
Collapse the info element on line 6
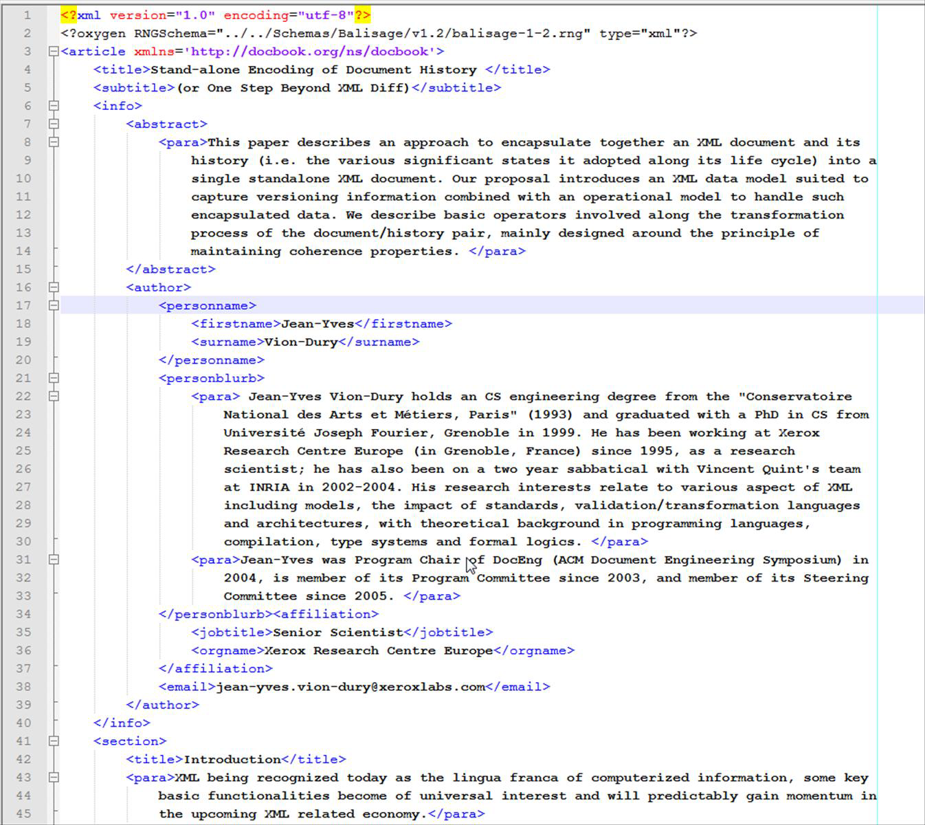tap(54, 106)
